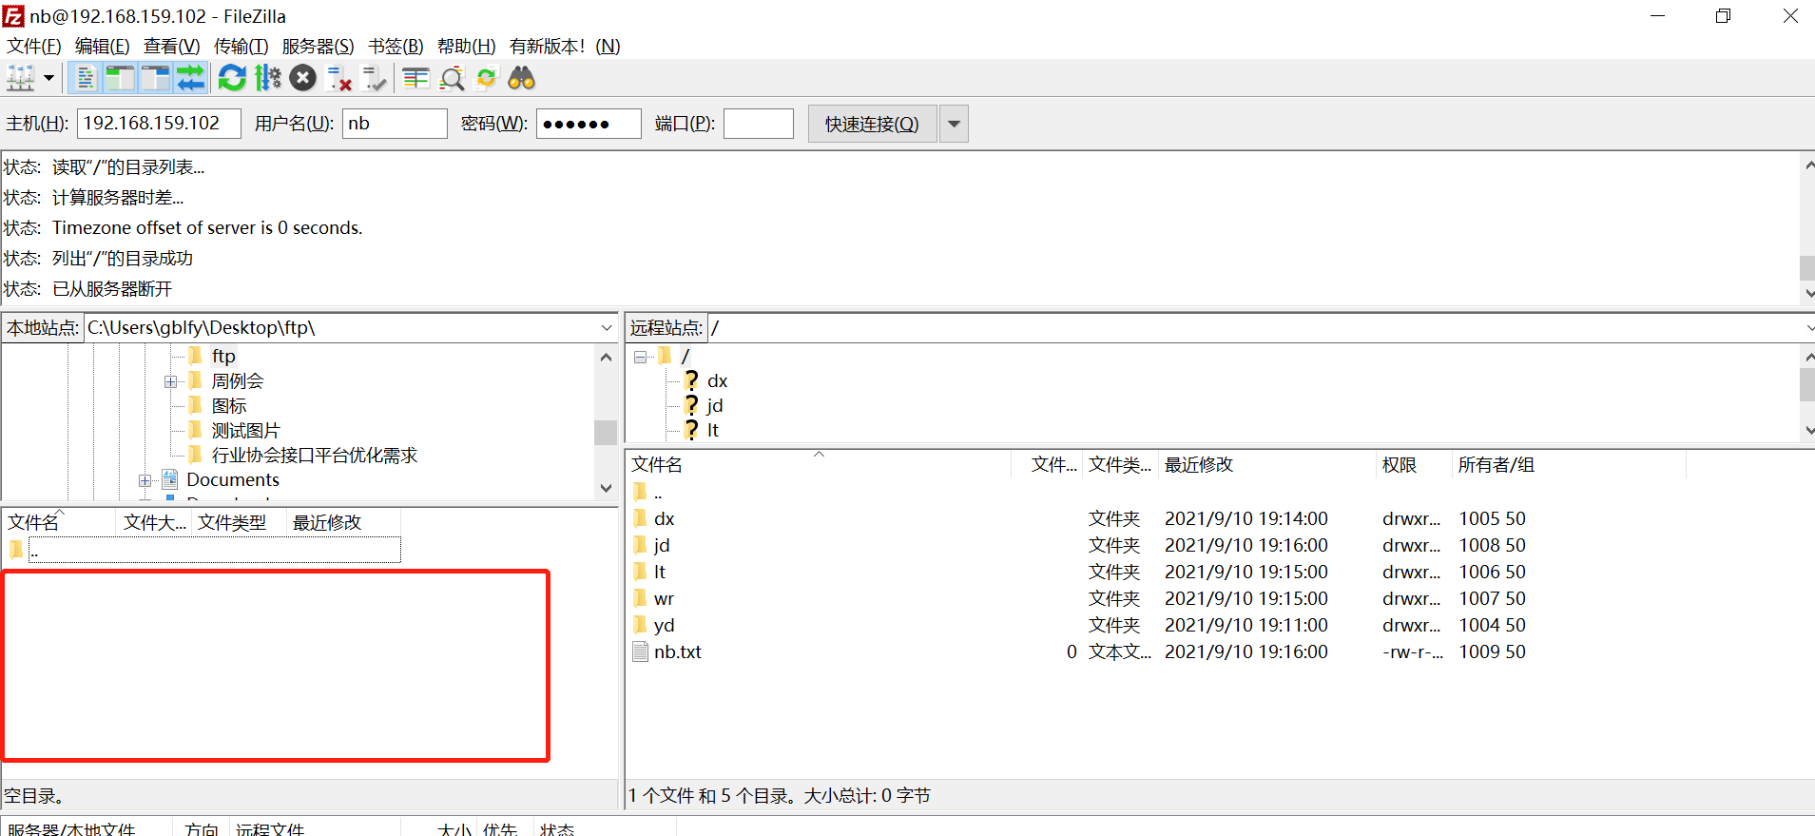The height and width of the screenshot is (836, 1815).
Task: Select dx node in the remote directory tree
Action: coord(717,381)
